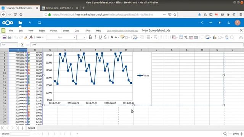244x137 pixels.
Task: Click the Format as currency icon
Action: click(181, 37)
